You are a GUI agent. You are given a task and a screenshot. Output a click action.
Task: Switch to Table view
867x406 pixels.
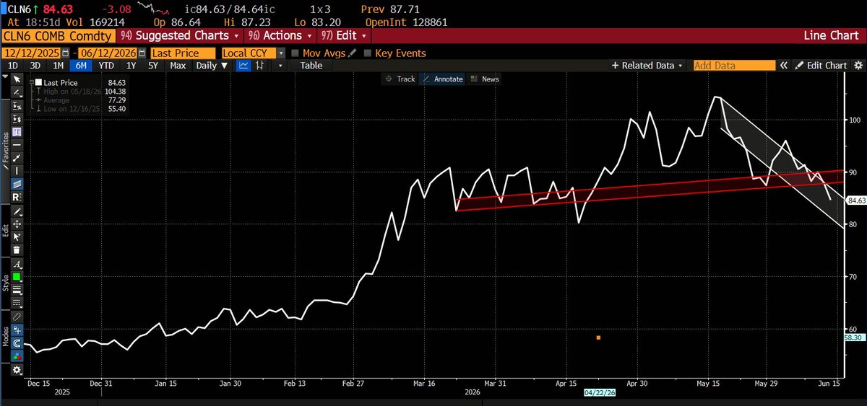[311, 65]
